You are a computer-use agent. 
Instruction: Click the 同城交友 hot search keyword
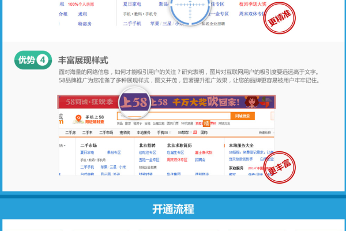click(x=224, y=124)
